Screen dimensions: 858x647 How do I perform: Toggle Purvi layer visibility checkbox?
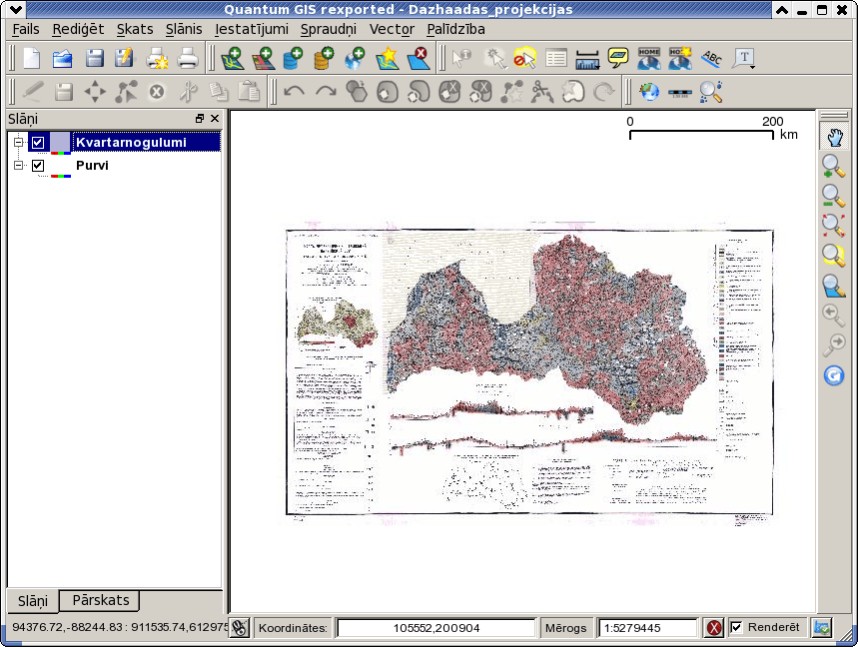pyautogui.click(x=38, y=165)
